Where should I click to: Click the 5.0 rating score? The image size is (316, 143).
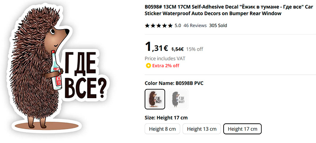[x=178, y=26]
